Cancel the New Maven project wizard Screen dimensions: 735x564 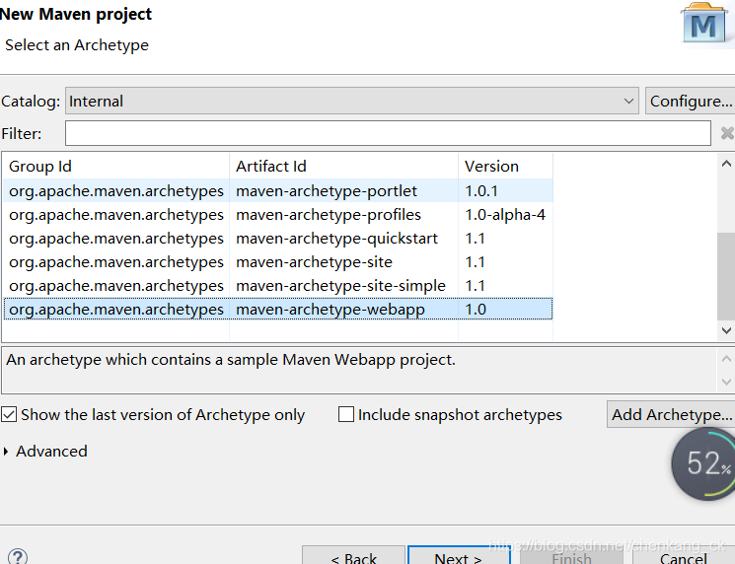683,555
